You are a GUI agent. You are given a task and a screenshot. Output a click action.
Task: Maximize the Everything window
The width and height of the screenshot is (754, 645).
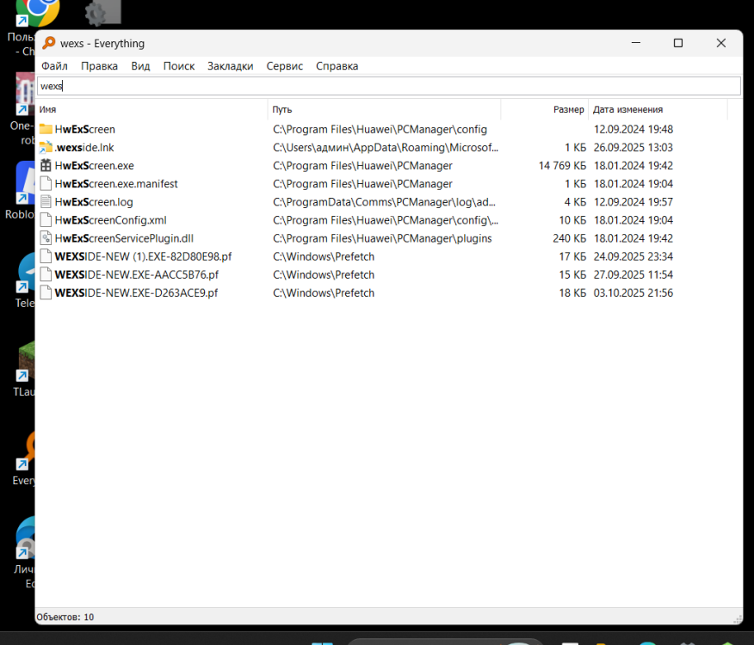point(678,43)
